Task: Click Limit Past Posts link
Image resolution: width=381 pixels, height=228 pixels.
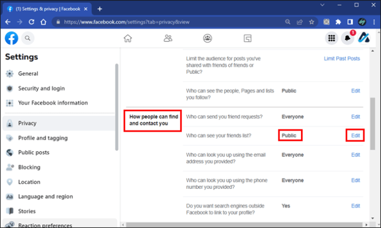Action: (342, 58)
